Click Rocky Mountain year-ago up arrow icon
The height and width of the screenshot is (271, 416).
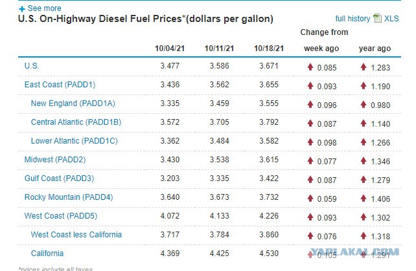point(364,198)
